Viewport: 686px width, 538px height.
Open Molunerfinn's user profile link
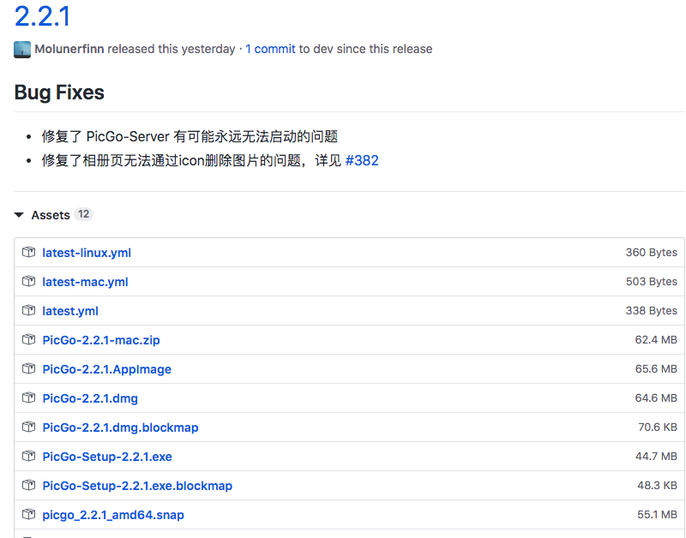[x=69, y=49]
